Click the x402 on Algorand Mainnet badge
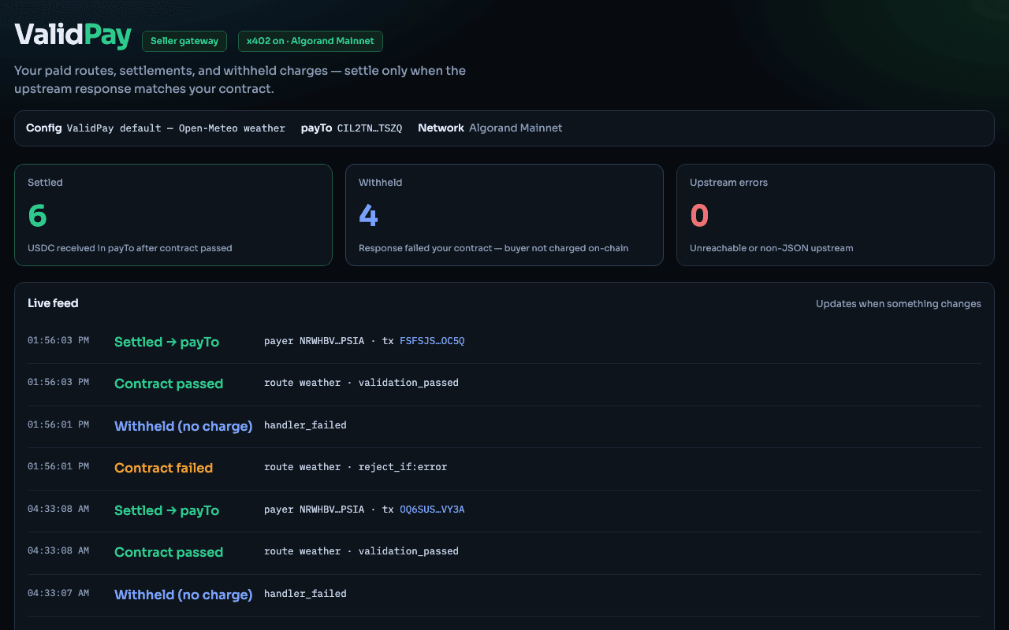 coord(311,41)
